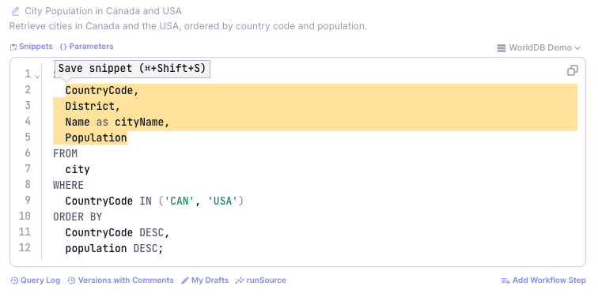This screenshot has width=598, height=305.
Task: Click the City Population query title
Action: click(x=103, y=11)
